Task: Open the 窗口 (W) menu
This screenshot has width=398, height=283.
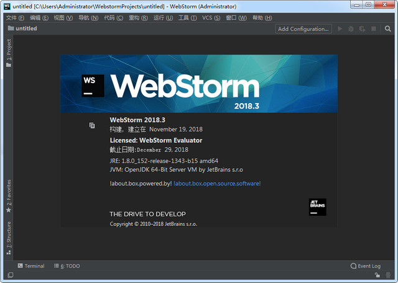Action: pos(236,18)
